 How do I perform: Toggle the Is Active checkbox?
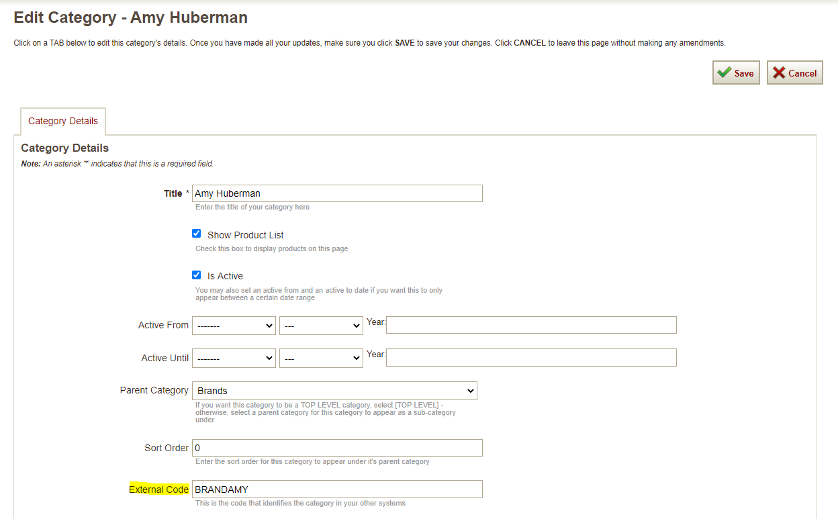tap(197, 275)
